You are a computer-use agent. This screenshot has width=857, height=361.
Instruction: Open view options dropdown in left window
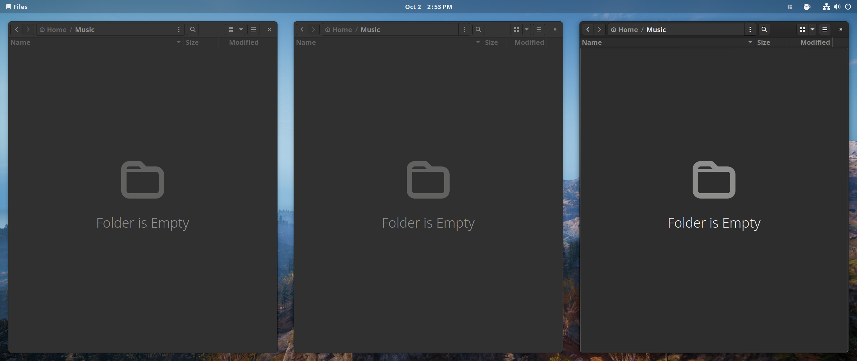[241, 29]
